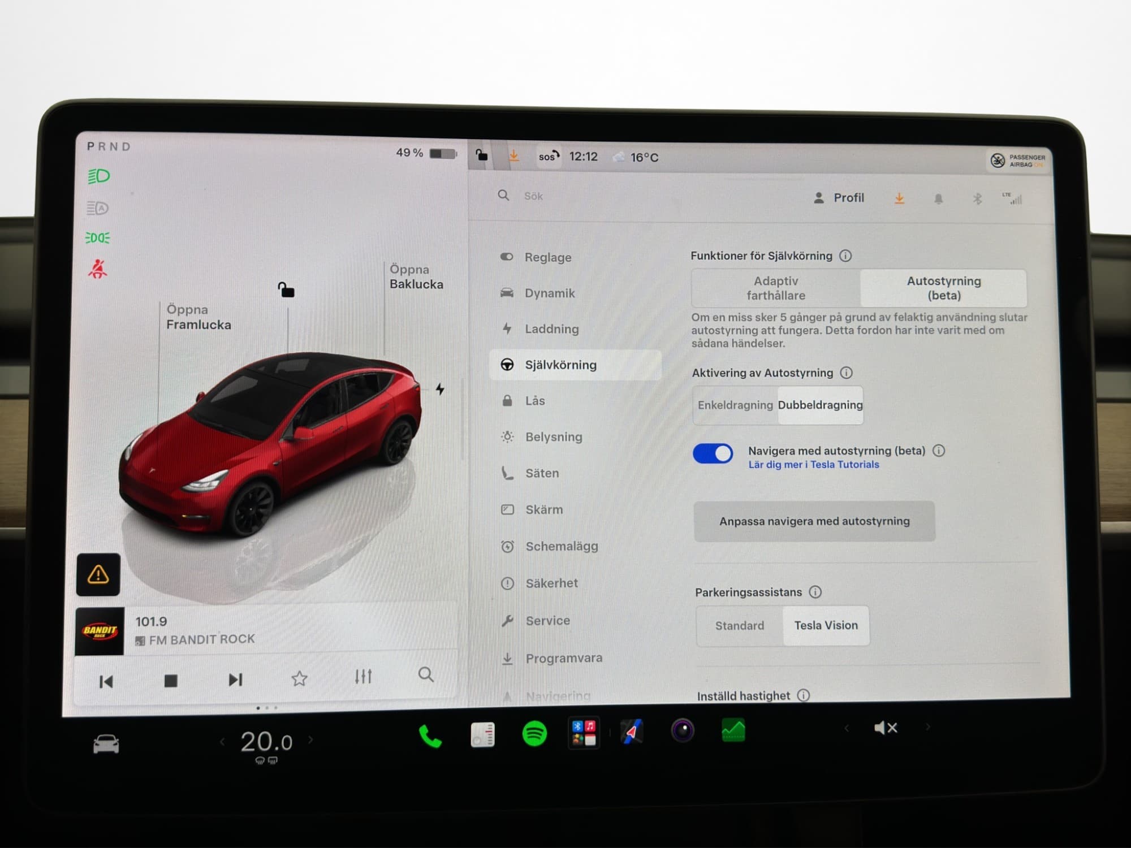Launch Spotify from the bottom dock
The image size is (1131, 848).
[x=534, y=734]
